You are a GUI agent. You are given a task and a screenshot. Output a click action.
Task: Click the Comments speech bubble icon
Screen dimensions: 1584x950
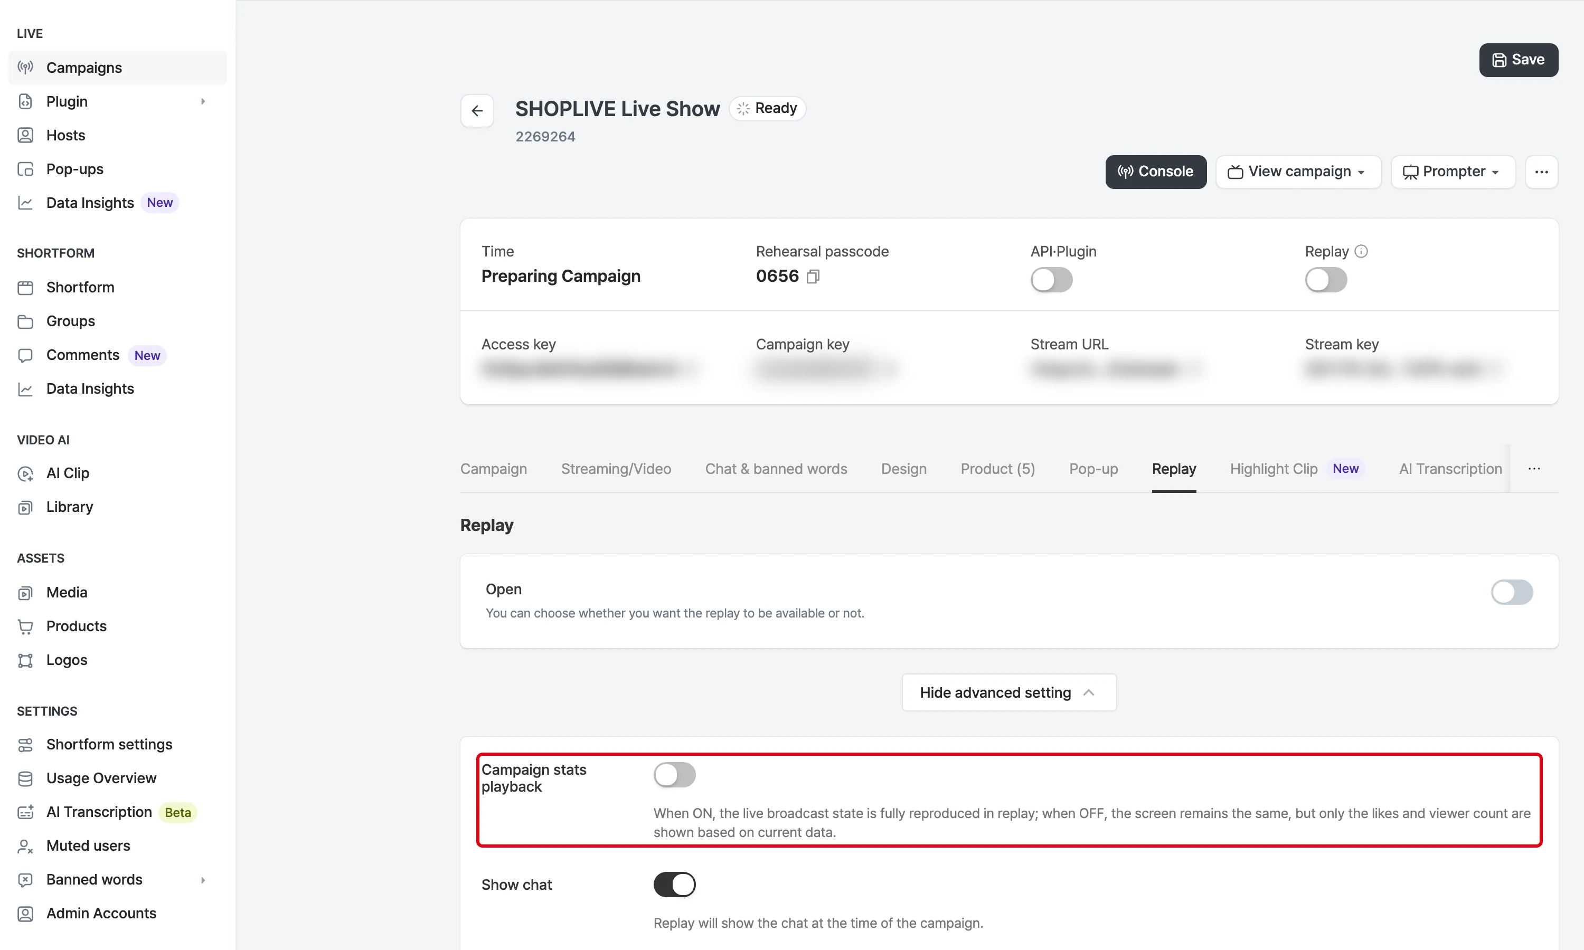pyautogui.click(x=25, y=355)
